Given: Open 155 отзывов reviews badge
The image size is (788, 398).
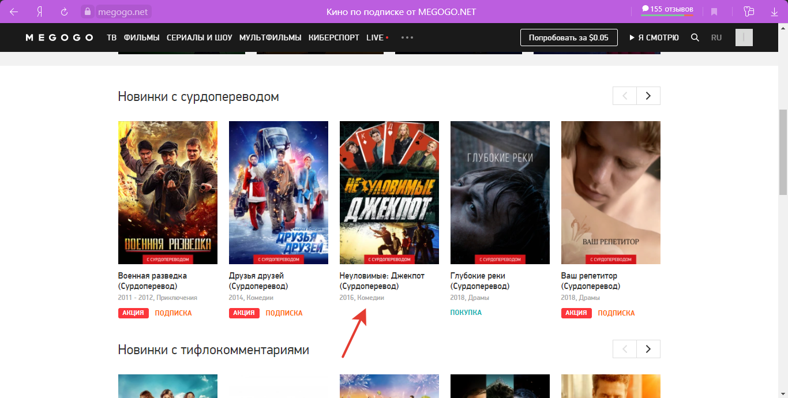Looking at the screenshot, I should click(x=667, y=10).
